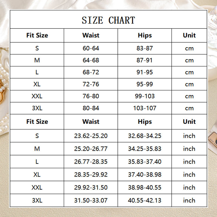Image resolution: width=217 pixels, height=217 pixels.
Task: Click size M hips value 87-91
Action: [145, 60]
